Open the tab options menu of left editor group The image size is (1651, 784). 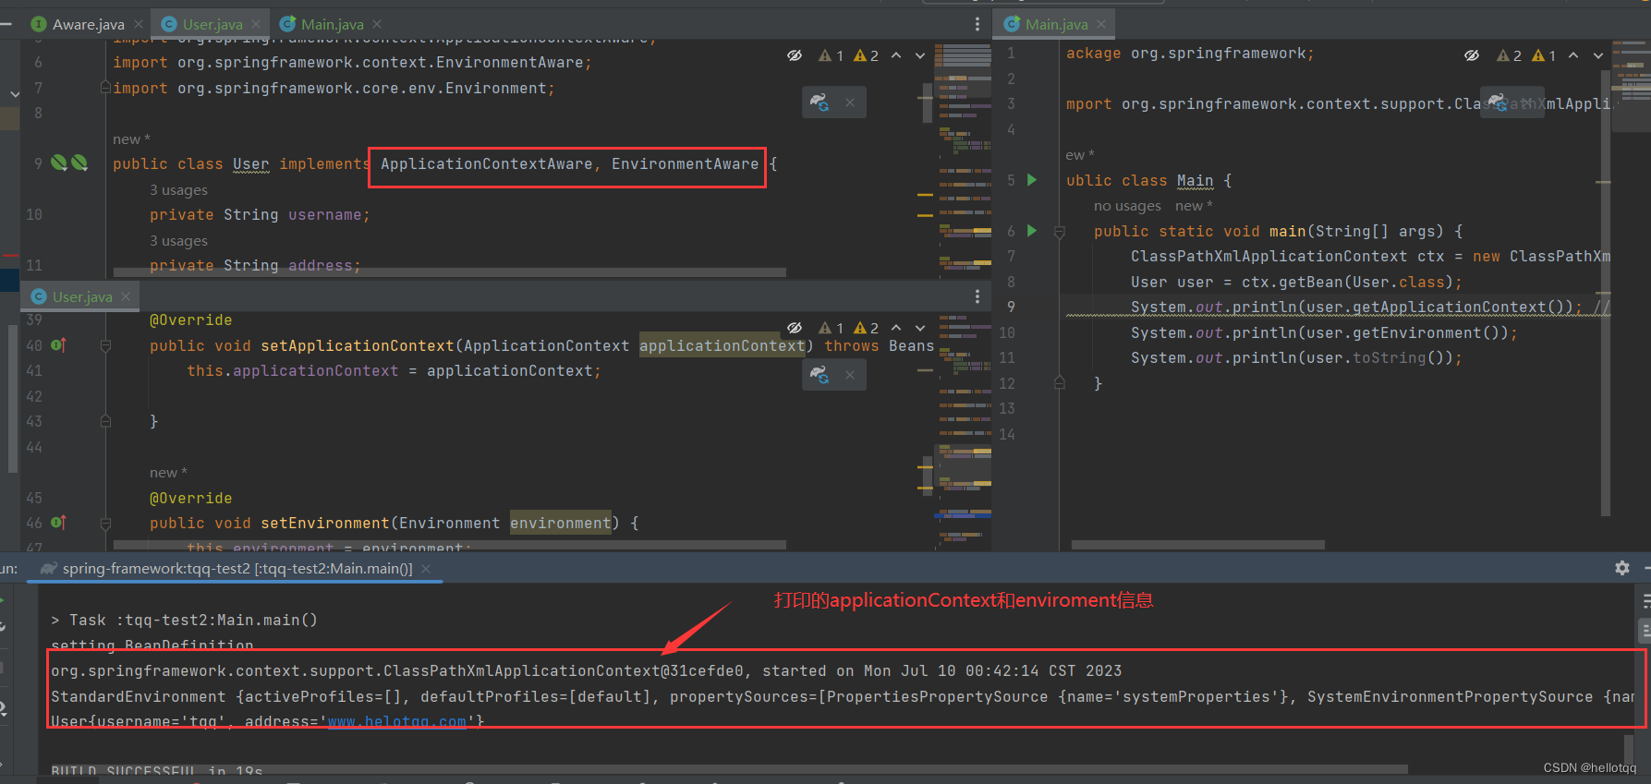tap(977, 24)
